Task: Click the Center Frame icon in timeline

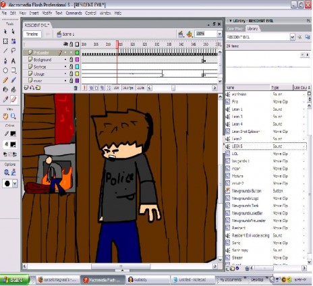Action: click(84, 88)
